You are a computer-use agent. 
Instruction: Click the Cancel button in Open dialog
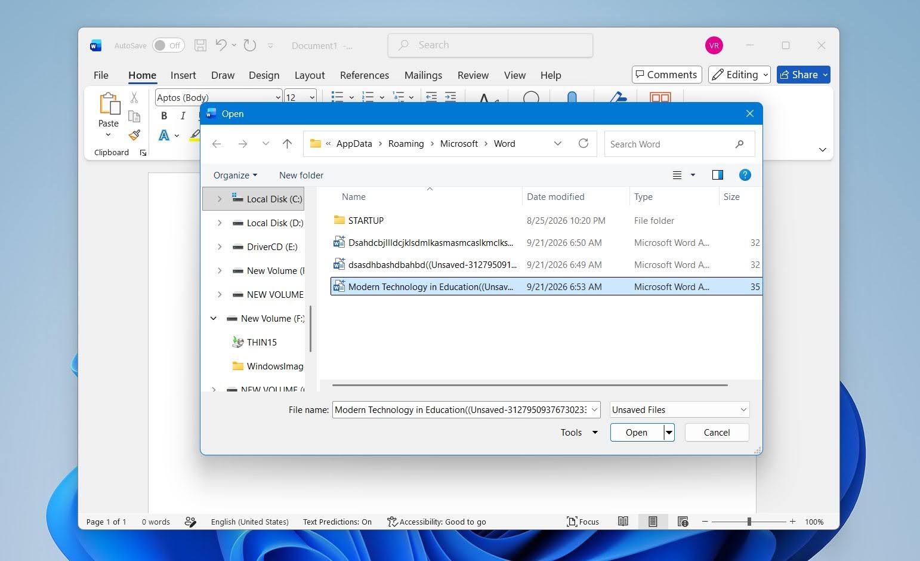coord(717,433)
